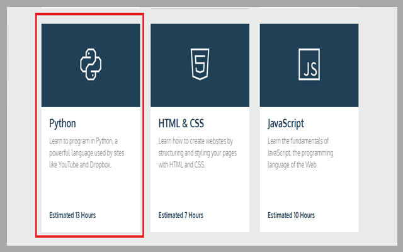
Task: Click the HTML & CSS course description
Action: 197,153
